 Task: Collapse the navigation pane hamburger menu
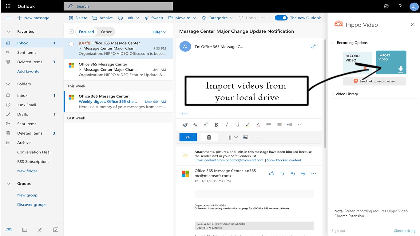point(8,18)
